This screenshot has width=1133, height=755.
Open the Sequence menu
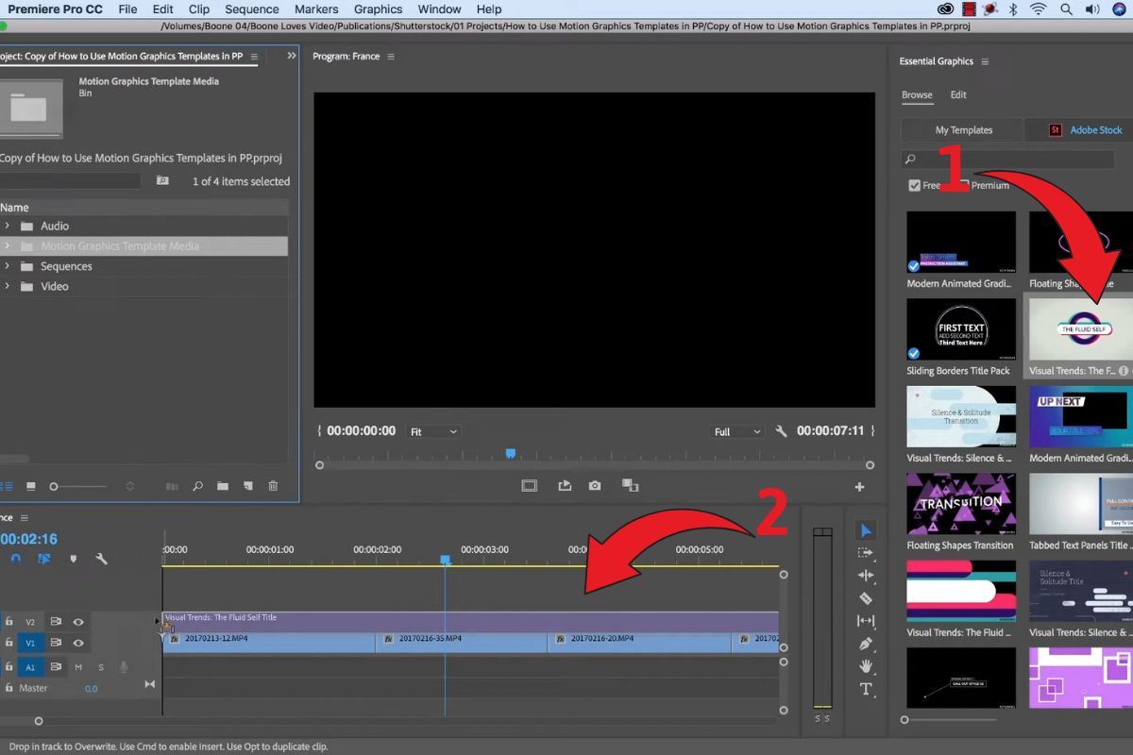click(252, 9)
